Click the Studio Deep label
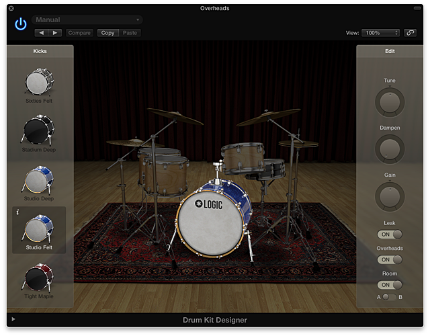 [x=39, y=199]
